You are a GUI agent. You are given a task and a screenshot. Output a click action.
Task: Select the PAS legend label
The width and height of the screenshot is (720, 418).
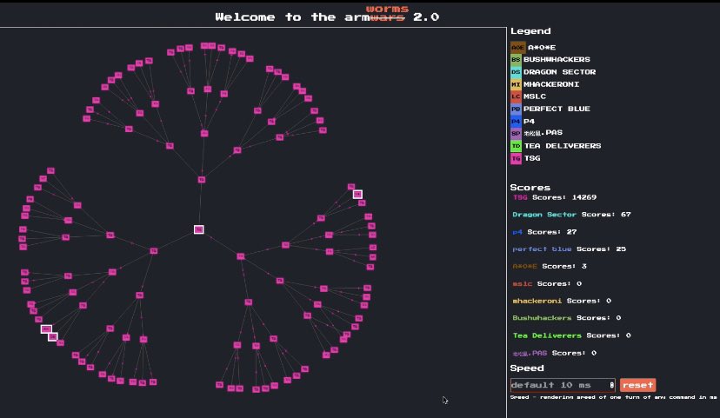click(x=543, y=133)
